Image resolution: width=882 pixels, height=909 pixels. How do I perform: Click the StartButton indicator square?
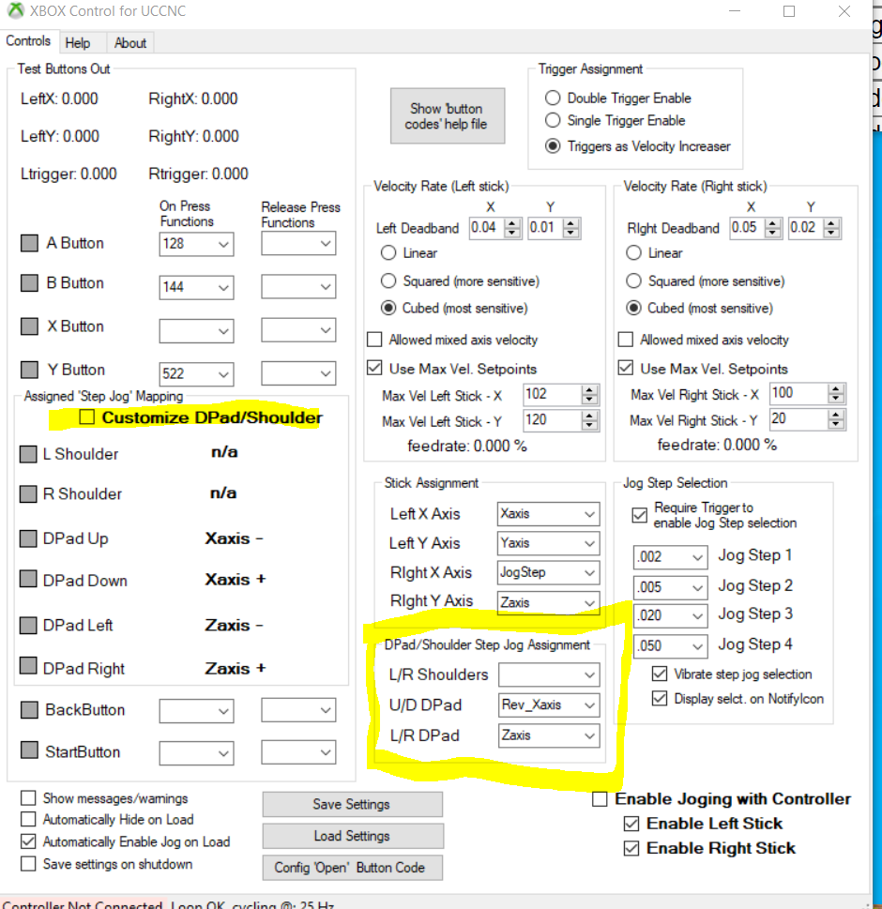(x=30, y=750)
